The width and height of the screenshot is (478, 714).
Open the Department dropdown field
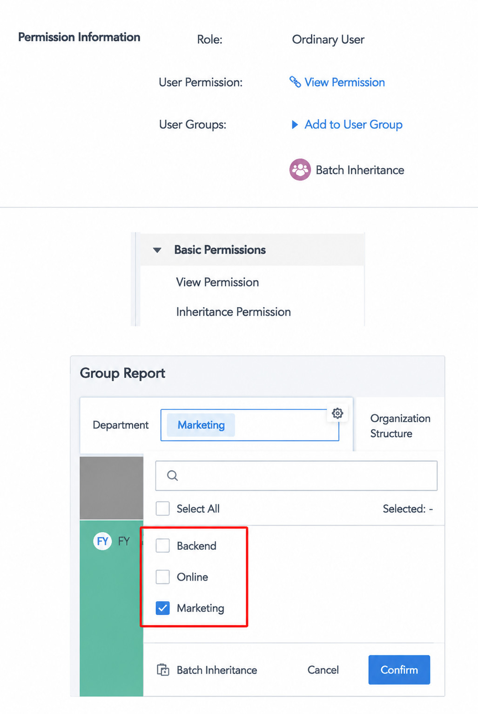(x=250, y=425)
